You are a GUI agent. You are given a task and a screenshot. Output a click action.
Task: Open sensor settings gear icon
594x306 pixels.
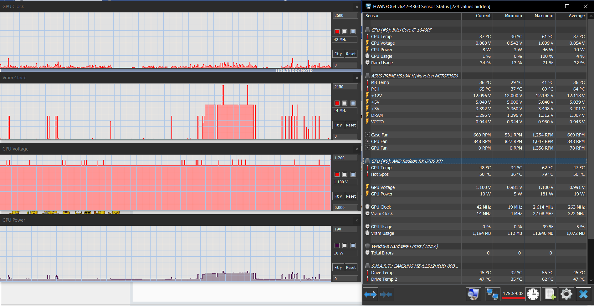[566, 294]
